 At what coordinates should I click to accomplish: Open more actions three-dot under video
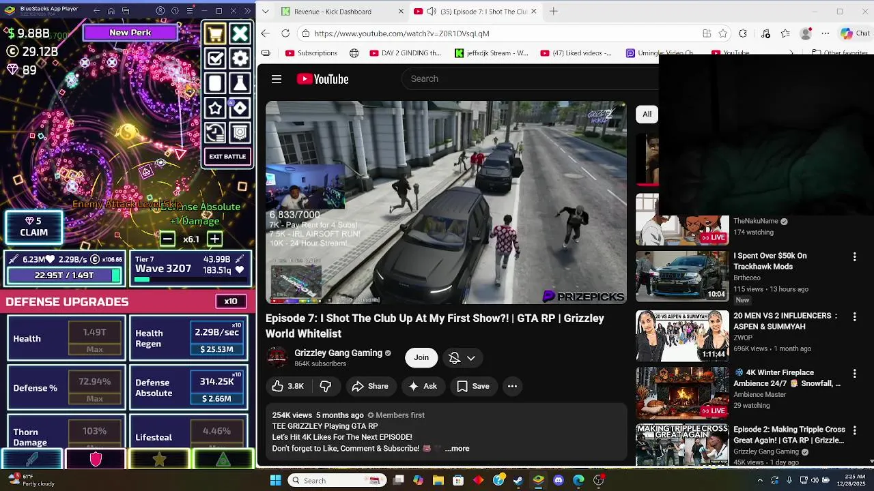click(512, 386)
